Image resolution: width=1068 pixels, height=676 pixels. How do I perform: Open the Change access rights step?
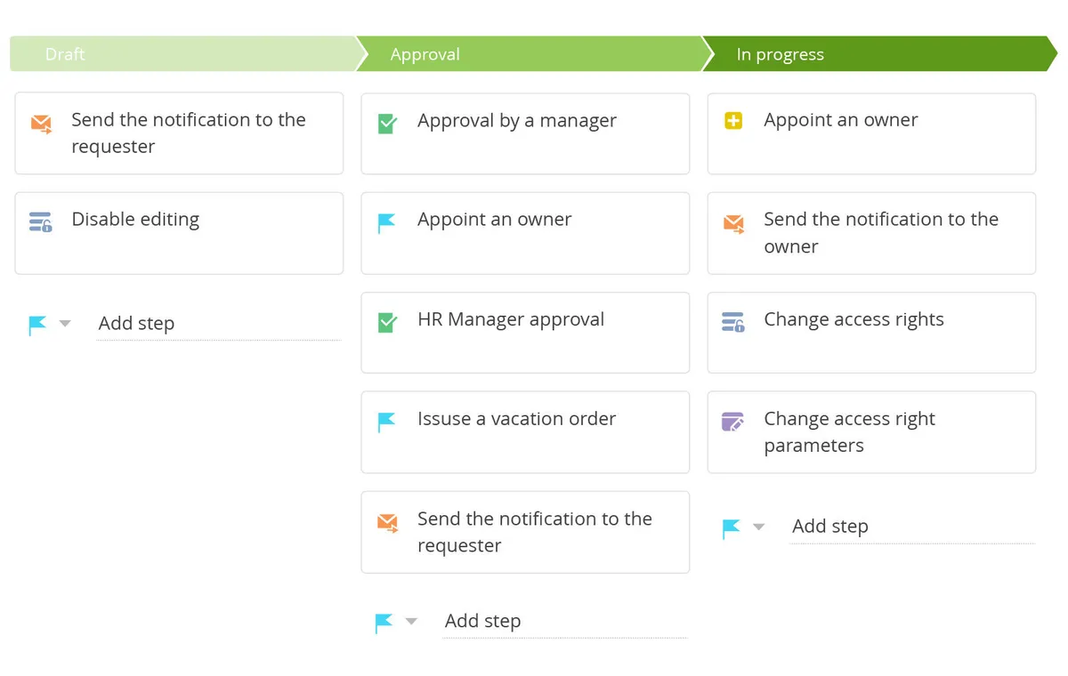point(871,333)
